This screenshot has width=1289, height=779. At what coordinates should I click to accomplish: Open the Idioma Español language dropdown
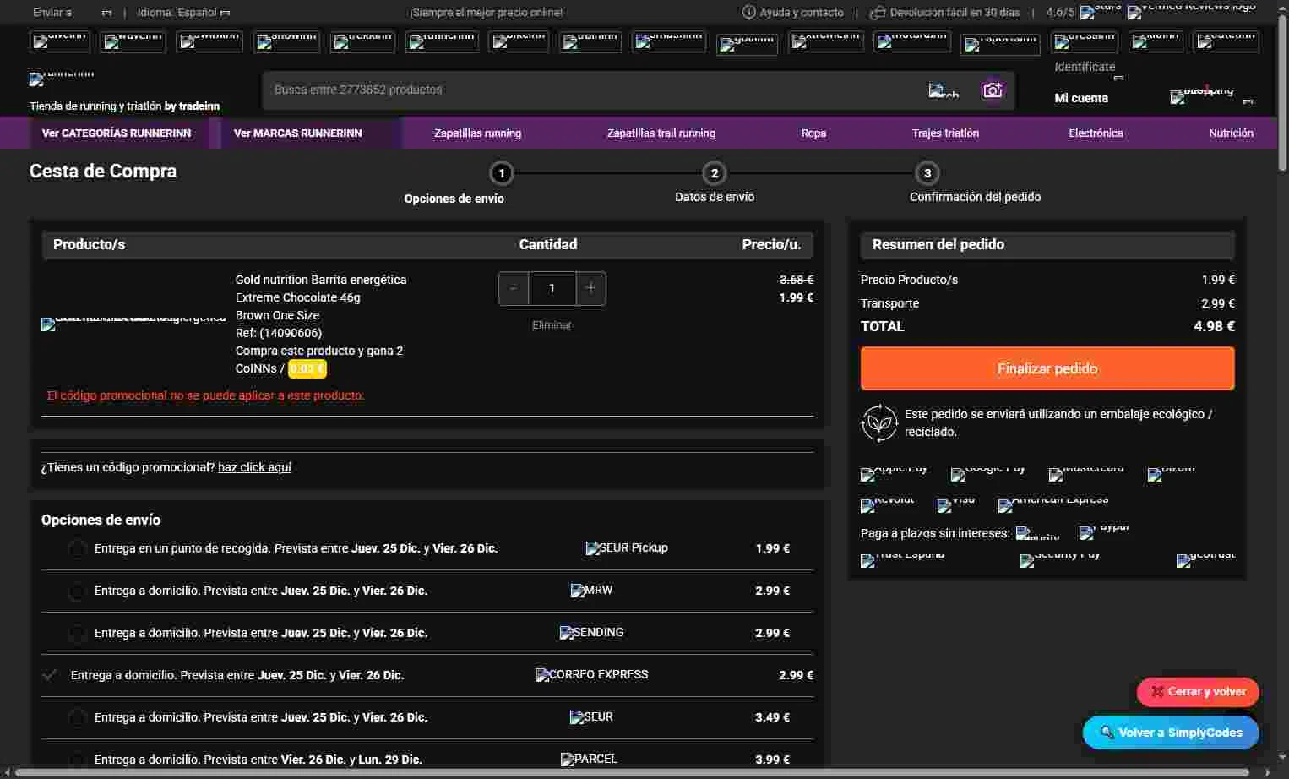click(183, 13)
